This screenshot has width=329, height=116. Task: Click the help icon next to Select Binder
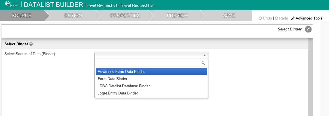31,44
